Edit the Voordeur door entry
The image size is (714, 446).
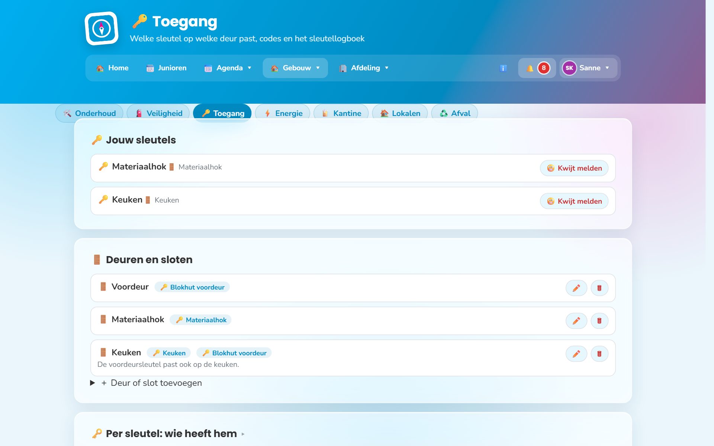point(576,288)
